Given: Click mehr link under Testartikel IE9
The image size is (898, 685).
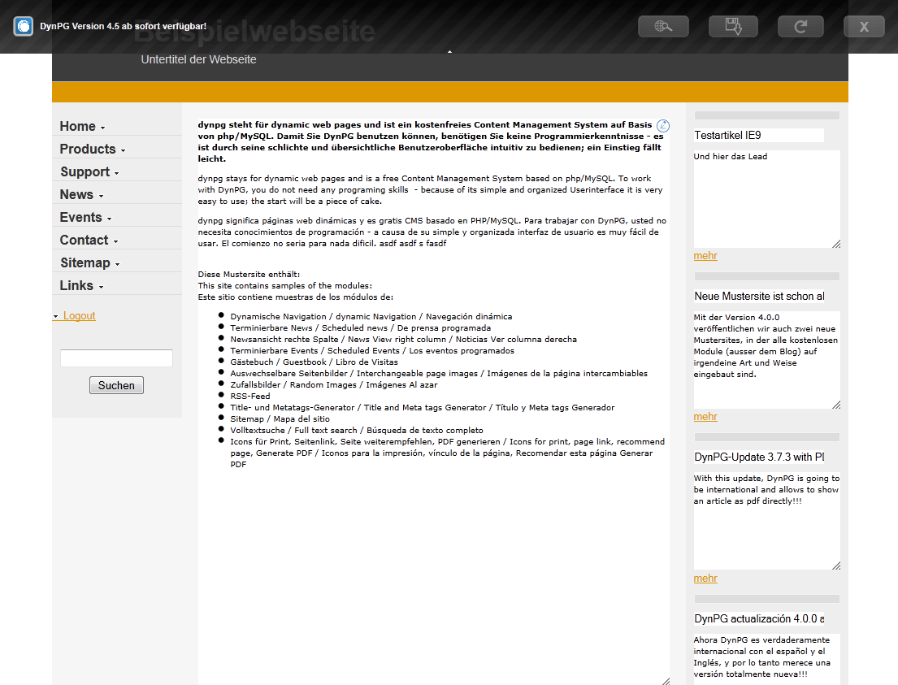Looking at the screenshot, I should click(705, 256).
